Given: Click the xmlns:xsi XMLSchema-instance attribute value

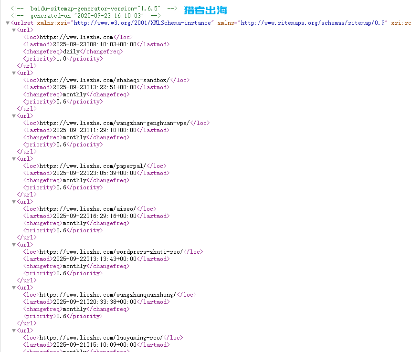Looking at the screenshot, I should click(x=142, y=23).
